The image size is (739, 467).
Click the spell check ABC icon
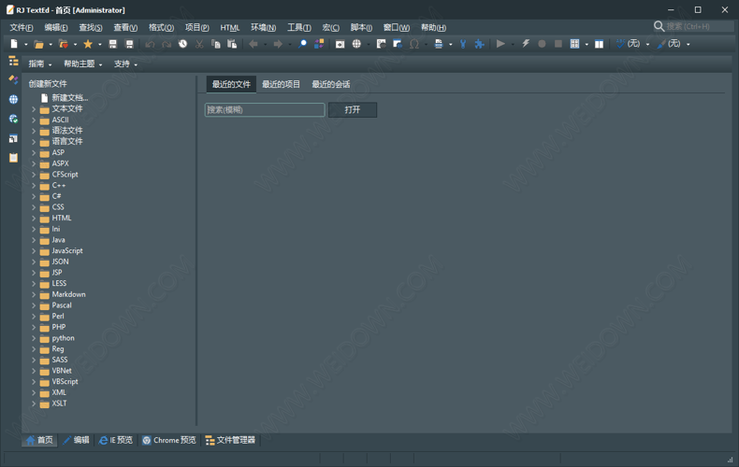620,44
